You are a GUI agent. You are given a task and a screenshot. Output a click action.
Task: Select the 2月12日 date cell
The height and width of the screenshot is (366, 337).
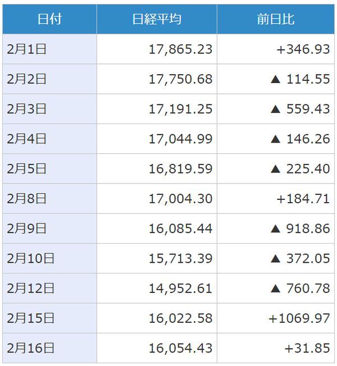(30, 289)
